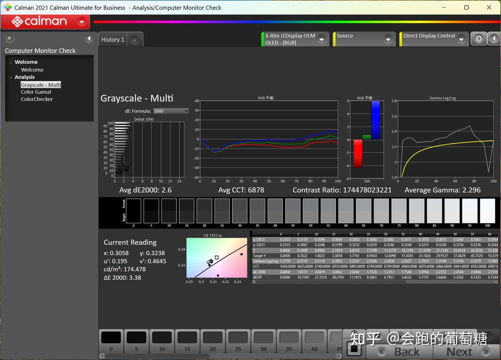Screen dimensions: 501x360
Task: Select the 100 swatch in the Actual/Target strip
Action: click(487, 211)
